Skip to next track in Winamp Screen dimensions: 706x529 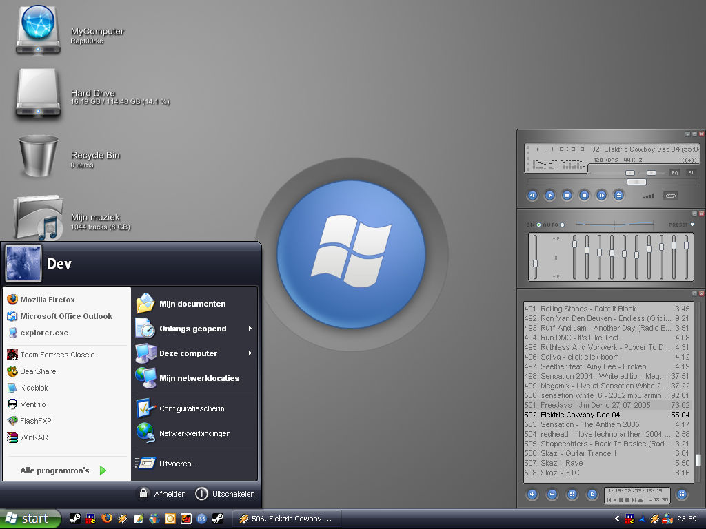pos(601,195)
